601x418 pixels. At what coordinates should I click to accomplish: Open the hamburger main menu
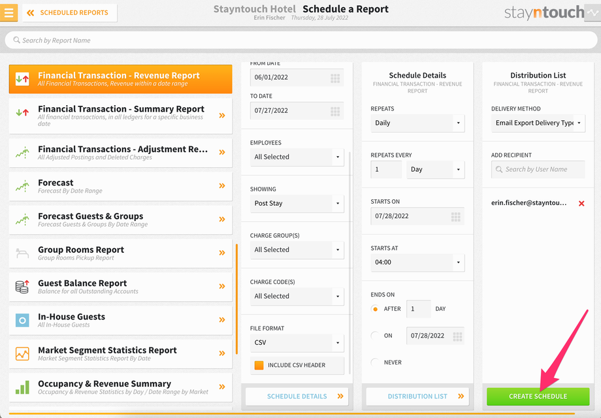(8, 12)
